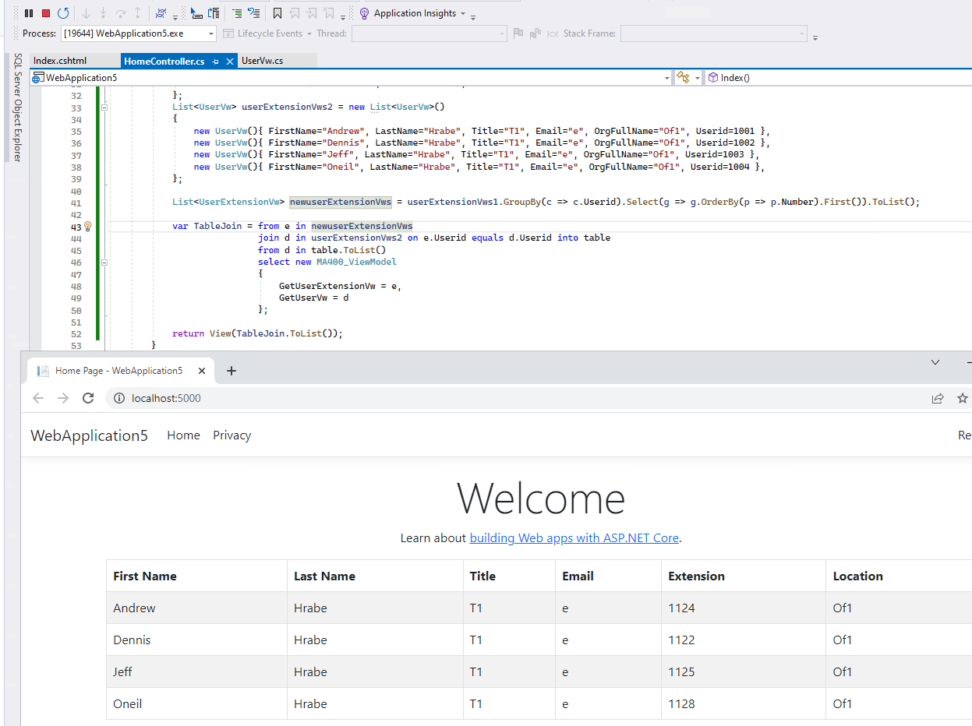Pause debugging with the Break All icon
Image resolution: width=972 pixels, height=726 pixels.
(29, 13)
